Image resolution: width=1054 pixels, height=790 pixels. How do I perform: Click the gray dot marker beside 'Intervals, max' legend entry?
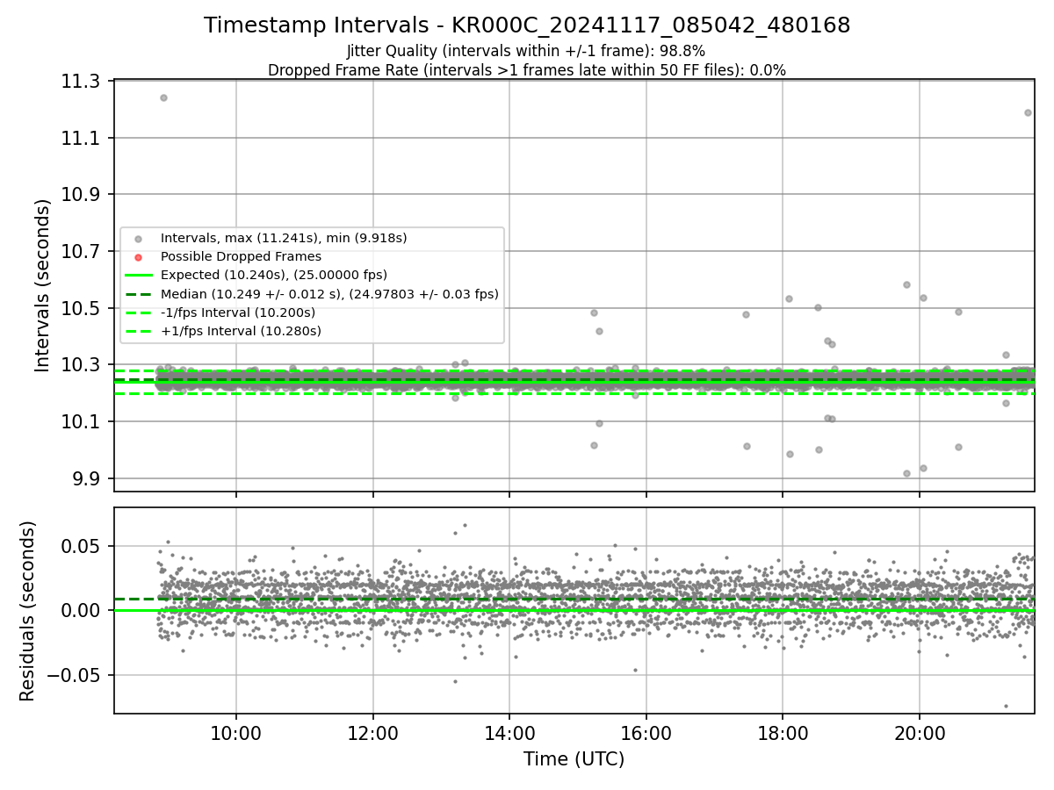(137, 239)
